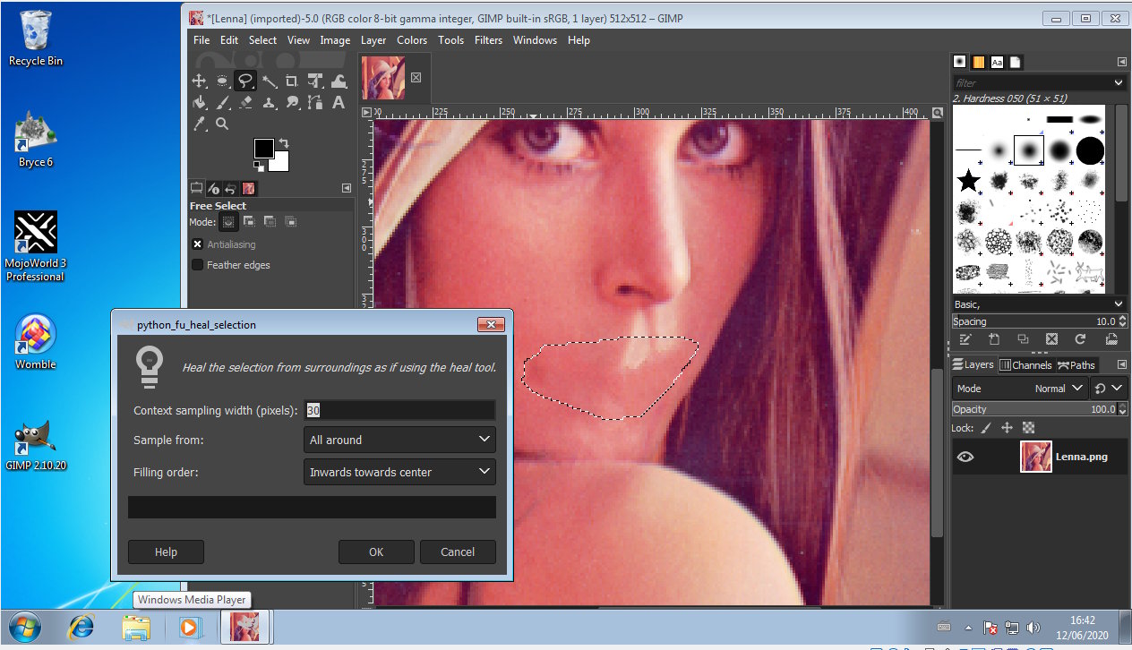Open the Sample from dropdown

[x=399, y=440]
